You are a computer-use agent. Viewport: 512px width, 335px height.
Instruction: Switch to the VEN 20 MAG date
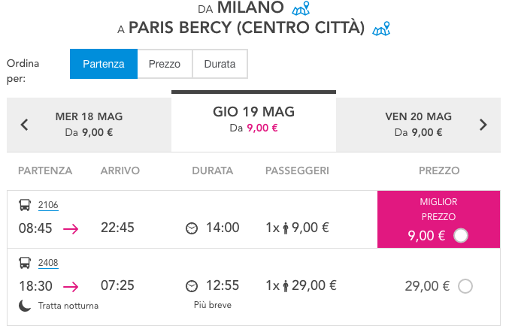click(418, 124)
